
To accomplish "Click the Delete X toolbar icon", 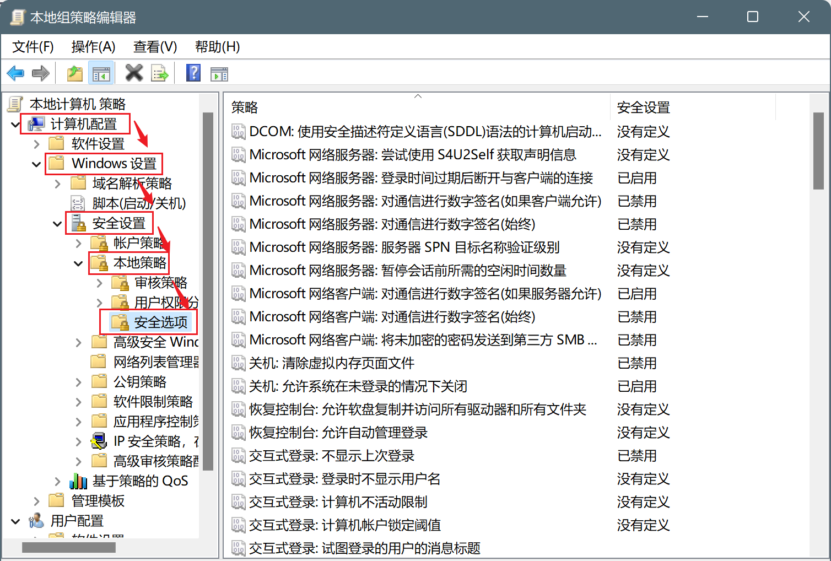I will pos(134,72).
